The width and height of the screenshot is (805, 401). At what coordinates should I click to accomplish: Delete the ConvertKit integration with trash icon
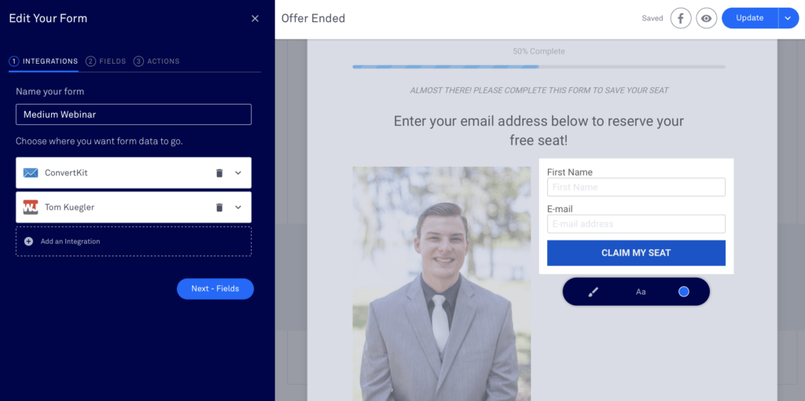219,173
